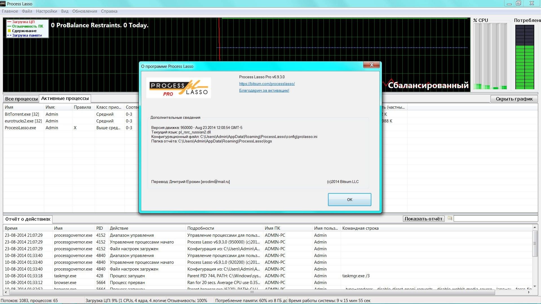Click the Имя: user column header
This screenshot has width=541, height=304.
[x=58, y=107]
